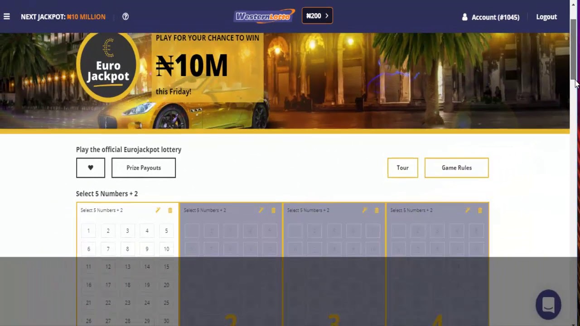Select number 20 on first ticket
This screenshot has height=326, width=580.
tap(166, 285)
